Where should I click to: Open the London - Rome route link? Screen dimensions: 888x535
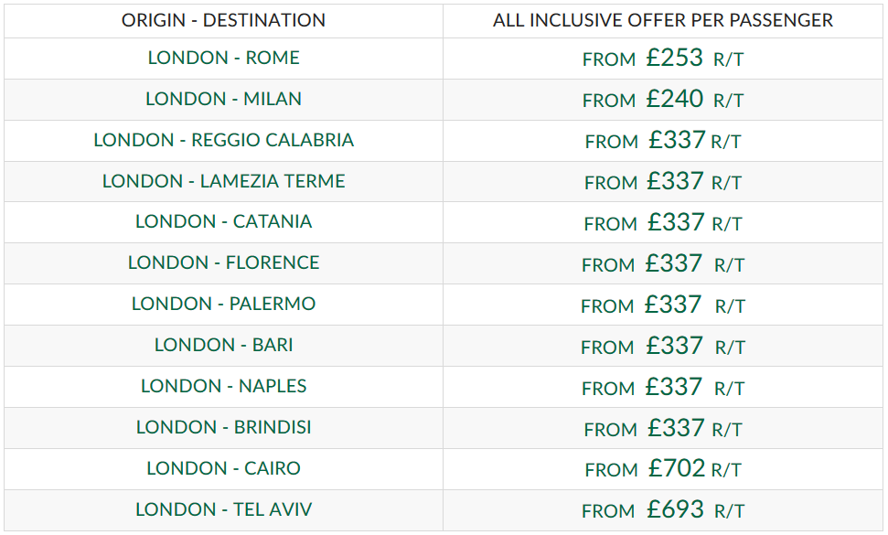[223, 58]
